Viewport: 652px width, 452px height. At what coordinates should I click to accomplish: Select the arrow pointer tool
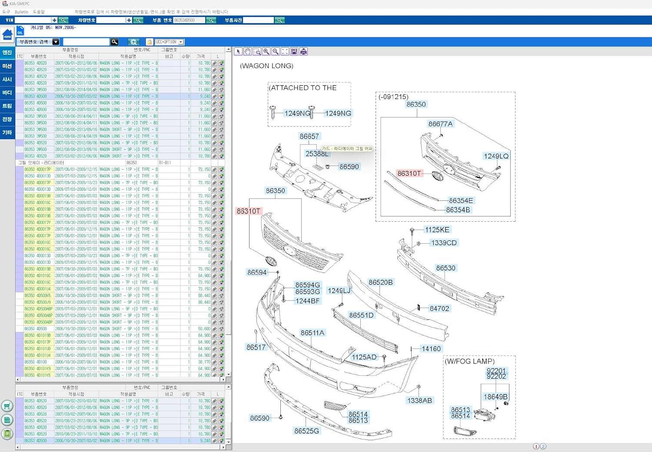238,52
